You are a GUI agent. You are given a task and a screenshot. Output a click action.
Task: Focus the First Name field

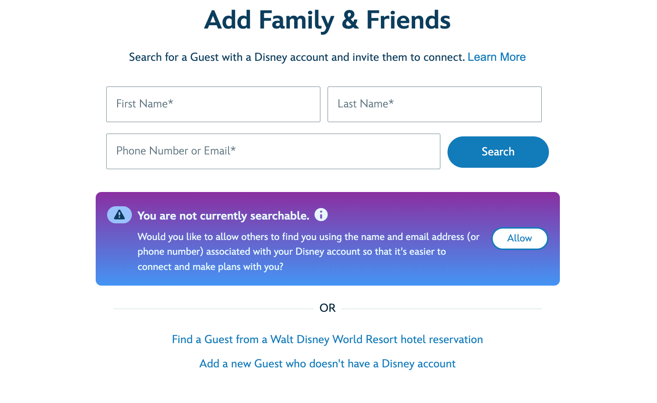[213, 104]
